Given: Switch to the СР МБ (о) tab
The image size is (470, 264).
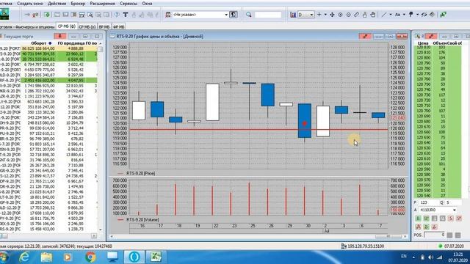Looking at the screenshot, I should click(x=87, y=26).
